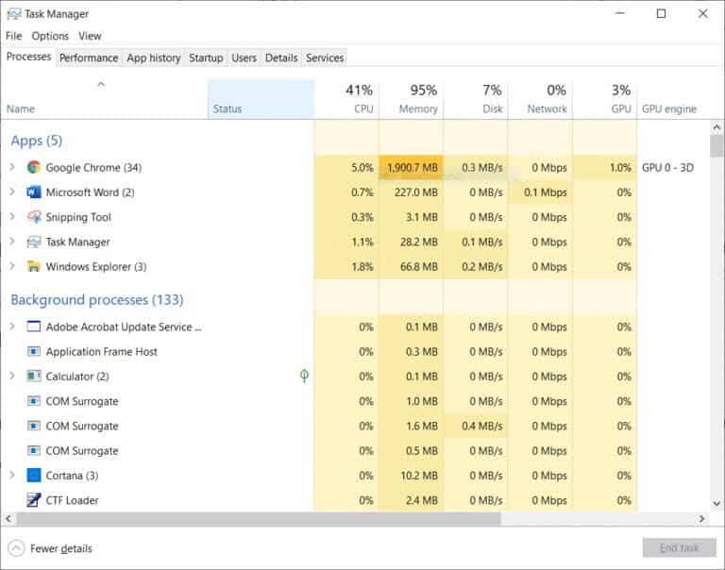Click Chrome's 1,900.7 MB memory cell
725x570 pixels.
(x=411, y=167)
